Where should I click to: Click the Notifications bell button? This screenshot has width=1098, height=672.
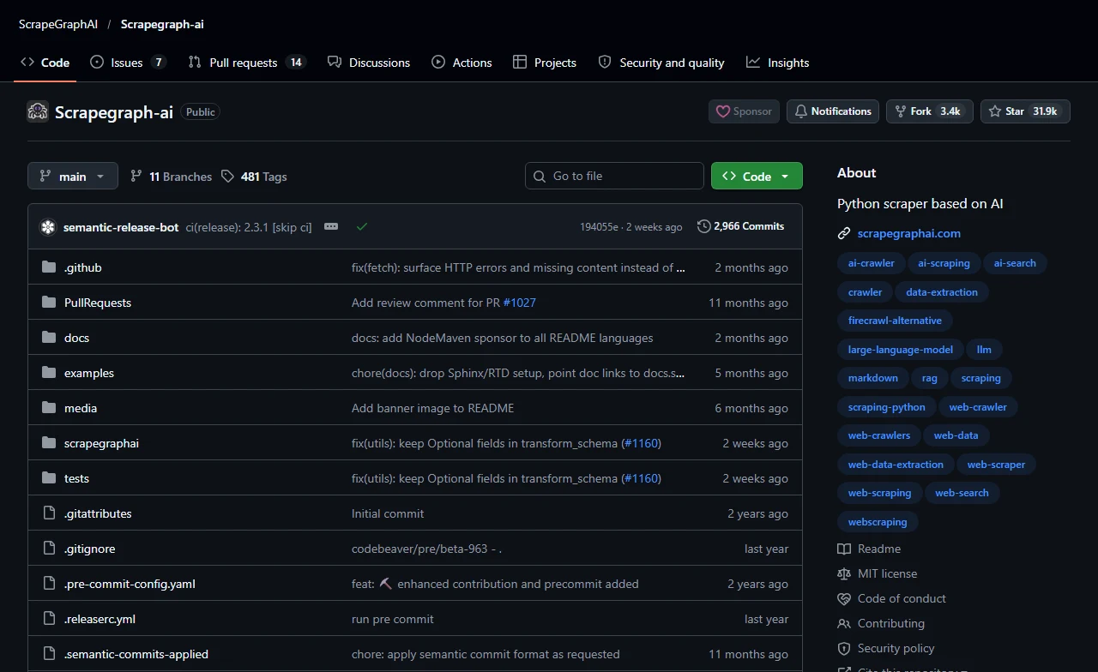pos(833,111)
